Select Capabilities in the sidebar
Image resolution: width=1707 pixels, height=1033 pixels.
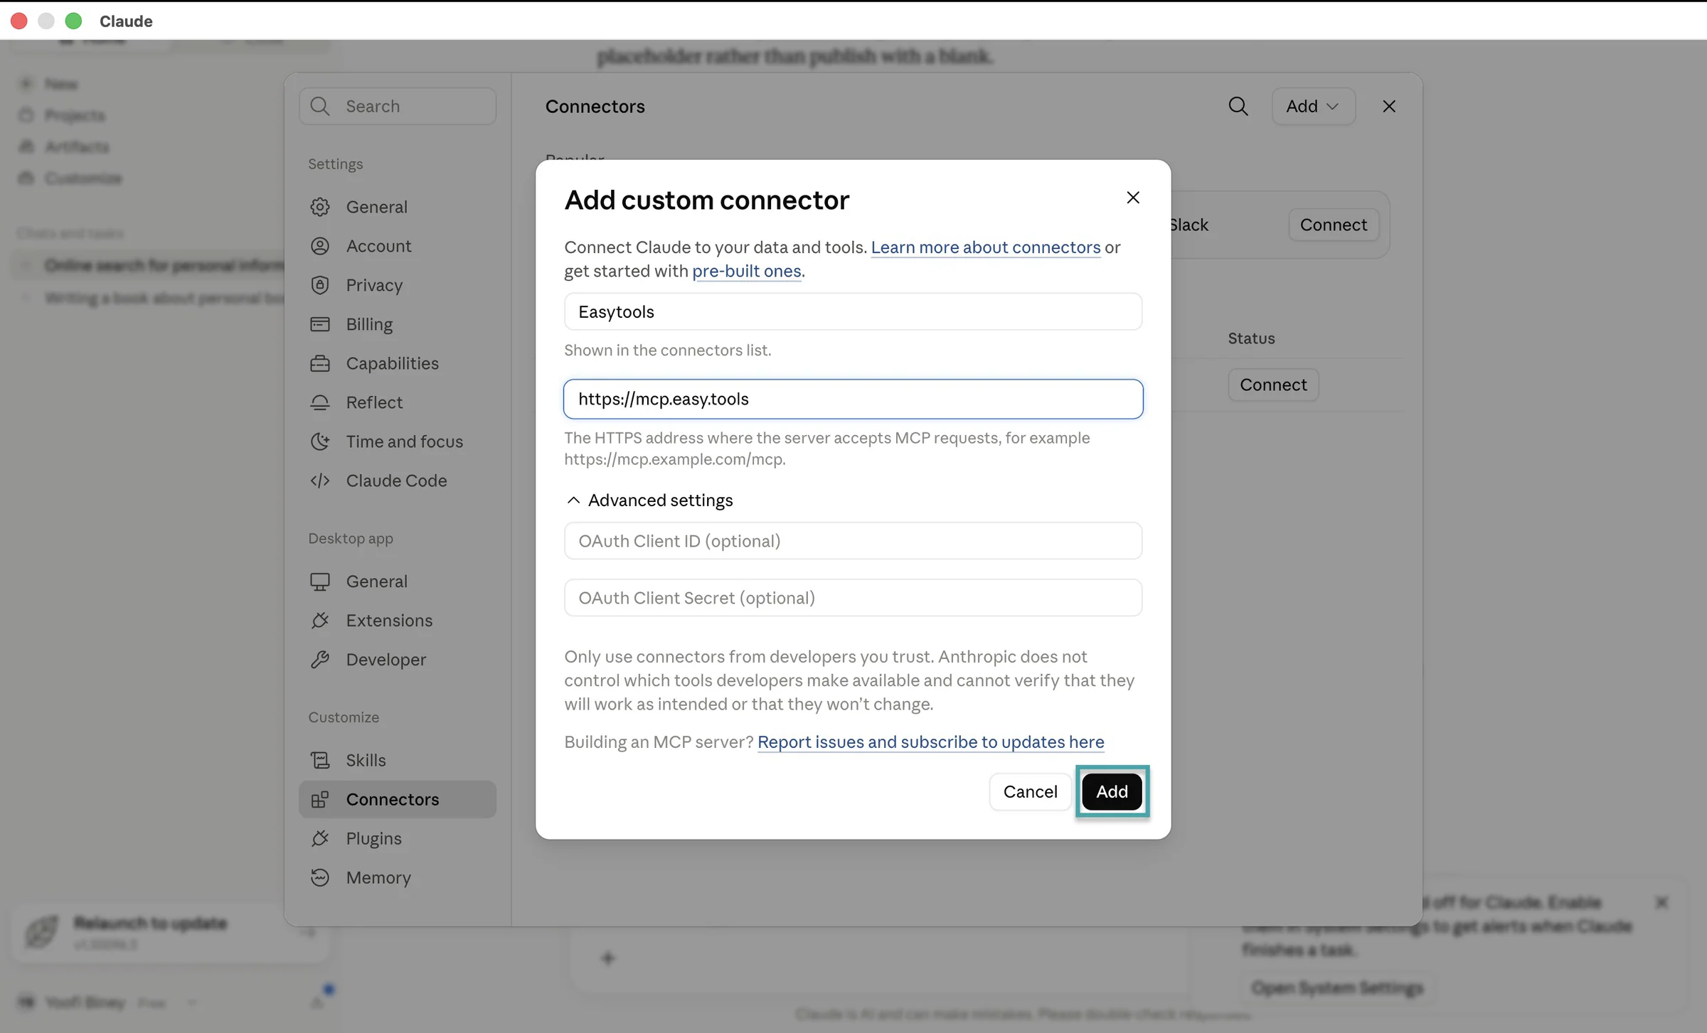coord(398,363)
